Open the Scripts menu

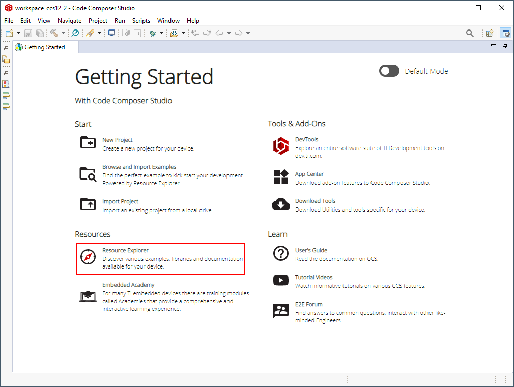point(141,21)
